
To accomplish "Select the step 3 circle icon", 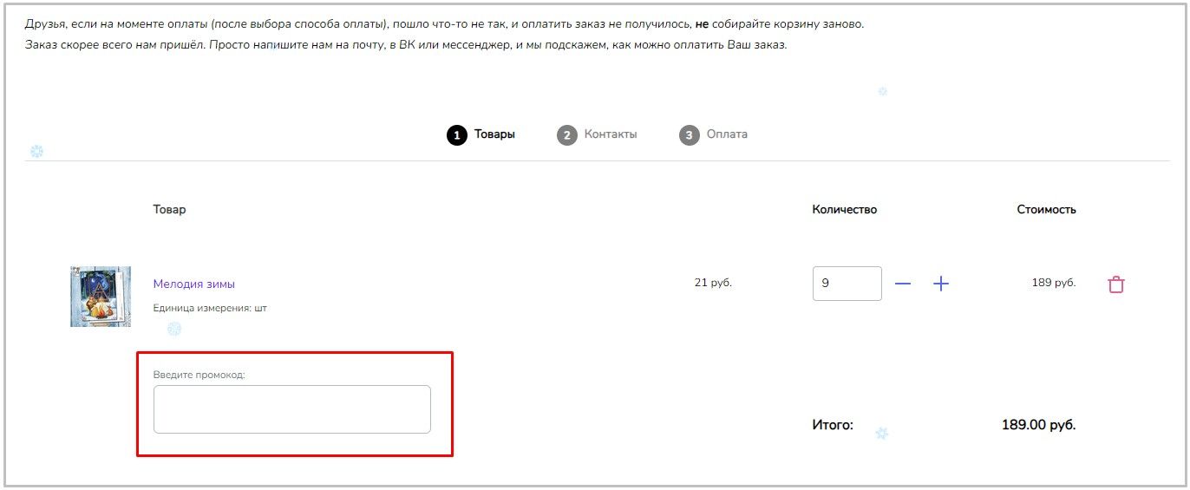I will coord(690,135).
